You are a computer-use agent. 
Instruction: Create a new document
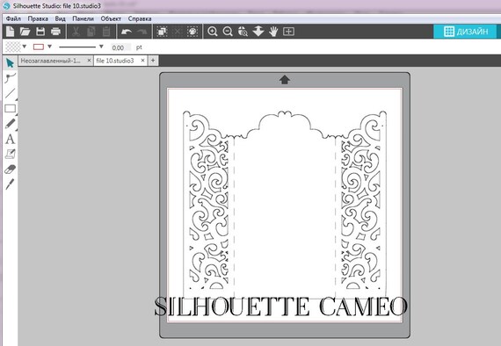(x=10, y=32)
